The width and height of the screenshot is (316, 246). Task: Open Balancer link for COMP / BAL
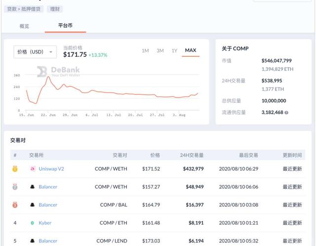[x=48, y=205]
